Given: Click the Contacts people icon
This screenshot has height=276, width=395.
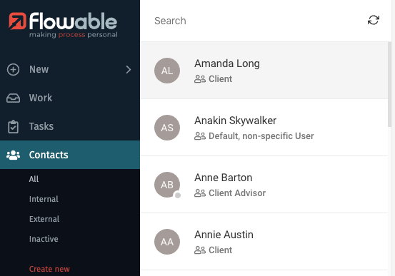Looking at the screenshot, I should point(13,155).
